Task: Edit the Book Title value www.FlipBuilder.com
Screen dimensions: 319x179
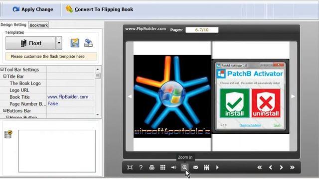Action: pos(68,97)
